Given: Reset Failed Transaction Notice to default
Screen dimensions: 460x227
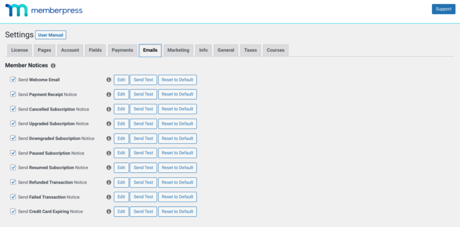Looking at the screenshot, I should tap(177, 197).
